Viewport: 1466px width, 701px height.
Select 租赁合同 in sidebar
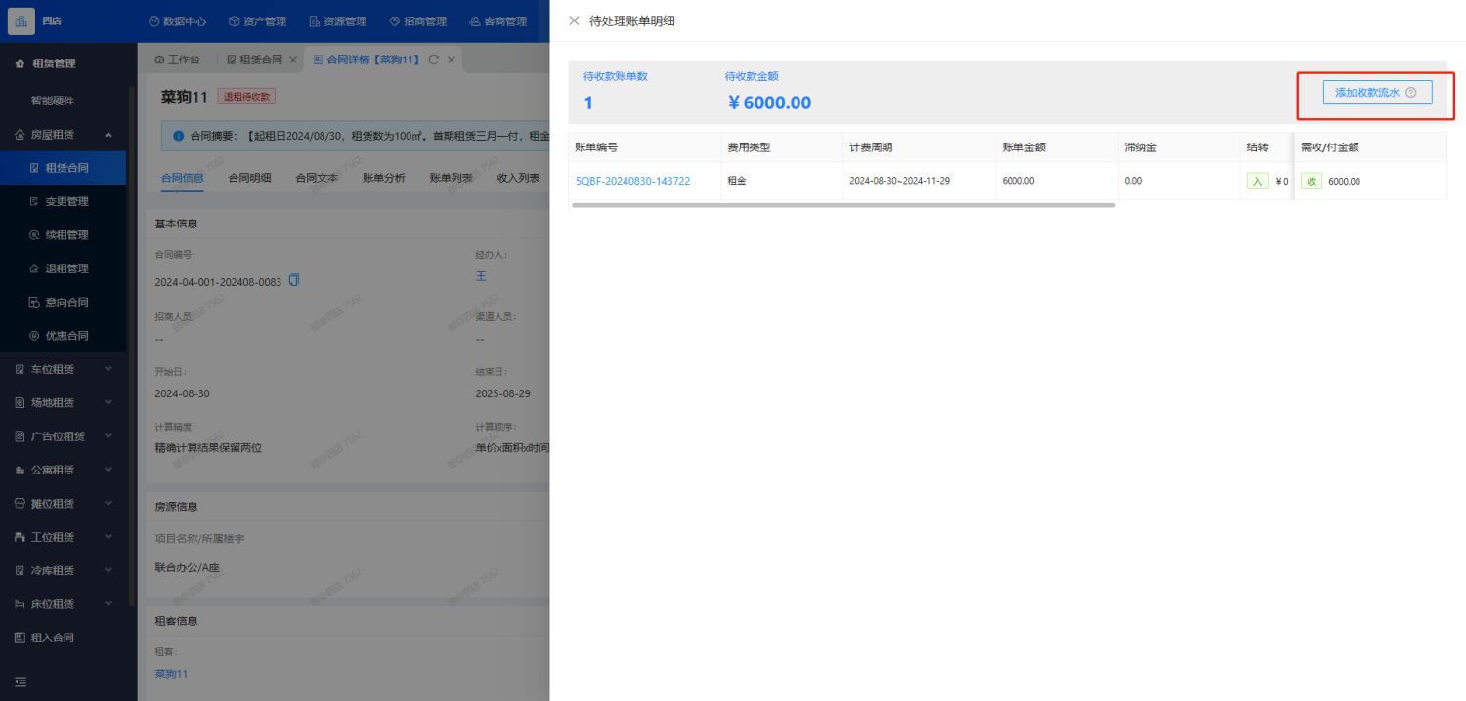[x=64, y=168]
